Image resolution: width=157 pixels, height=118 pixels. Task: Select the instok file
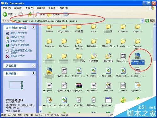[x=123, y=87]
